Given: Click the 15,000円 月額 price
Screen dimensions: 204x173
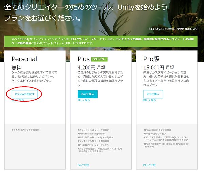Looking at the screenshot, I should coord(158,68).
